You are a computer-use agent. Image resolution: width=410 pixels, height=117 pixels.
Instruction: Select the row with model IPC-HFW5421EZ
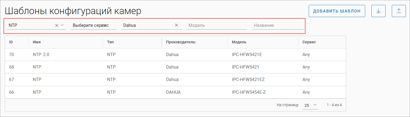tap(248, 80)
